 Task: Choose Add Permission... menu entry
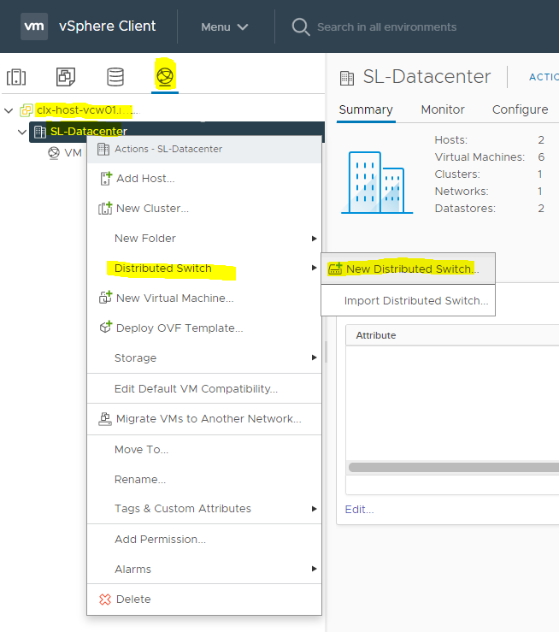204,540
